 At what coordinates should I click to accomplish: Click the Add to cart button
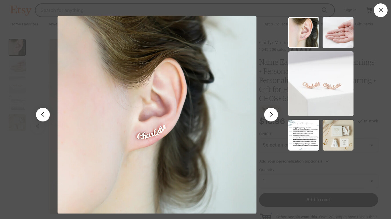pos(318,200)
